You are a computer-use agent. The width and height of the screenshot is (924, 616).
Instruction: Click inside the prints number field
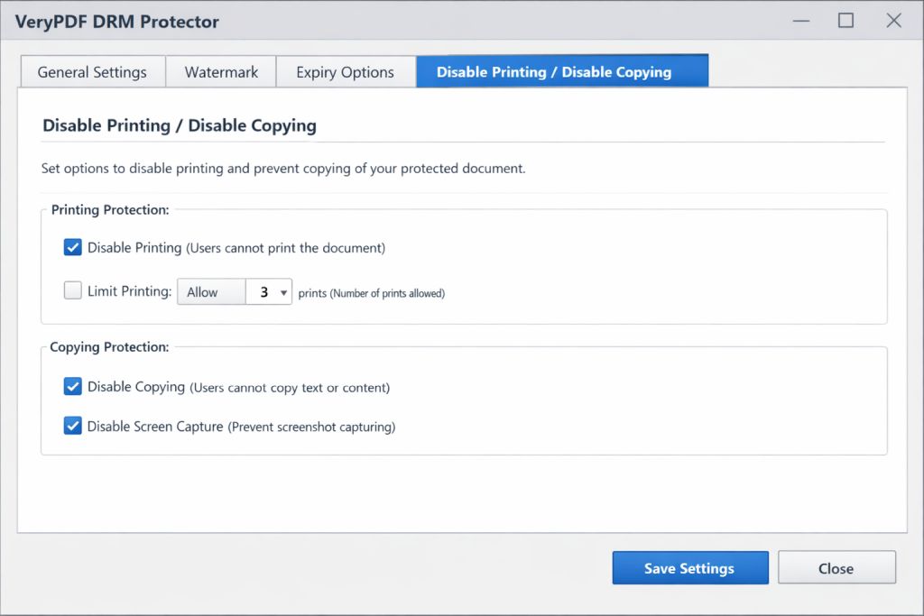point(266,291)
